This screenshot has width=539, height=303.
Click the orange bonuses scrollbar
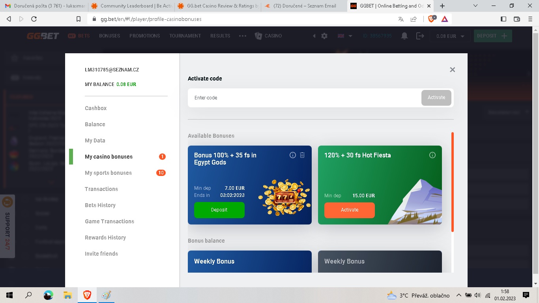pyautogui.click(x=453, y=181)
